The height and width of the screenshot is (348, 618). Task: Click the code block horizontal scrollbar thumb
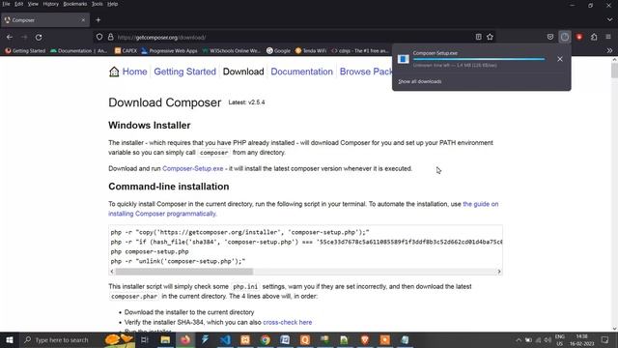pos(184,272)
